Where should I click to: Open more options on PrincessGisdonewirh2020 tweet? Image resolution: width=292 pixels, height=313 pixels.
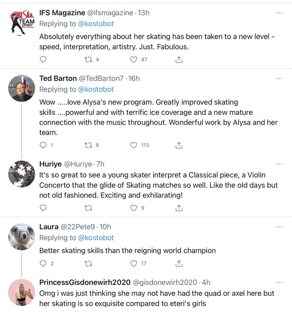pyautogui.click(x=279, y=282)
